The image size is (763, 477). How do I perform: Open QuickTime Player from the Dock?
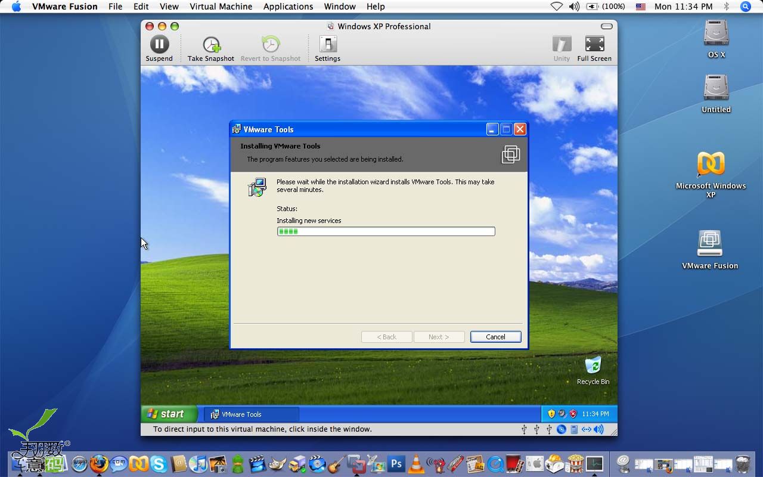[495, 464]
